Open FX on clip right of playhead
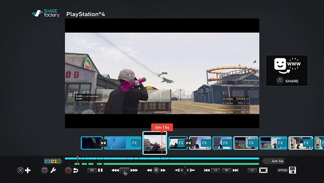324x183 pixels. (x=181, y=143)
